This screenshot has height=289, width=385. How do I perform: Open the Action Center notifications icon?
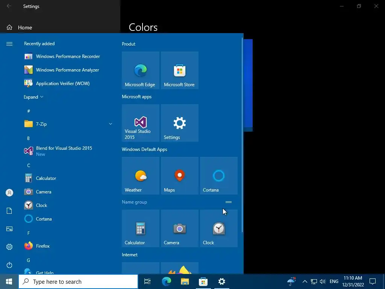tap(373, 281)
